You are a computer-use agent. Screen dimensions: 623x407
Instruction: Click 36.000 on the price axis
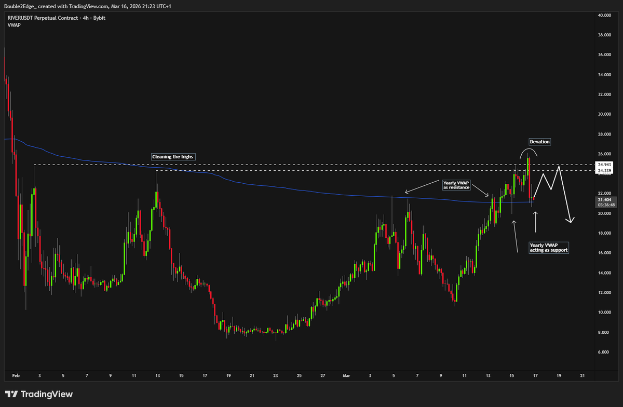tap(604, 55)
